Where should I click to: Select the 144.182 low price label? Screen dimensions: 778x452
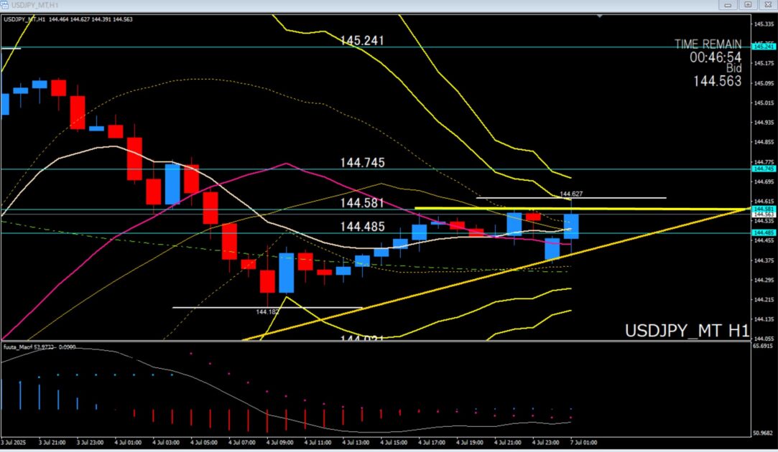click(x=267, y=312)
